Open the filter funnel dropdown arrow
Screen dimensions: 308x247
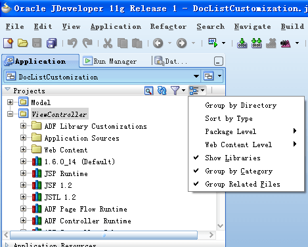[x=183, y=91]
